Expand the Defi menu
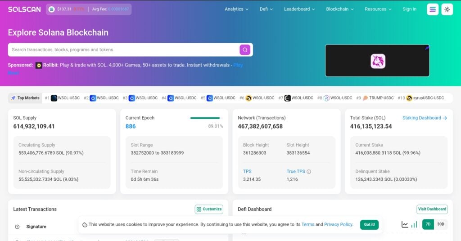Screen dimensions: 461x241 [266, 9]
